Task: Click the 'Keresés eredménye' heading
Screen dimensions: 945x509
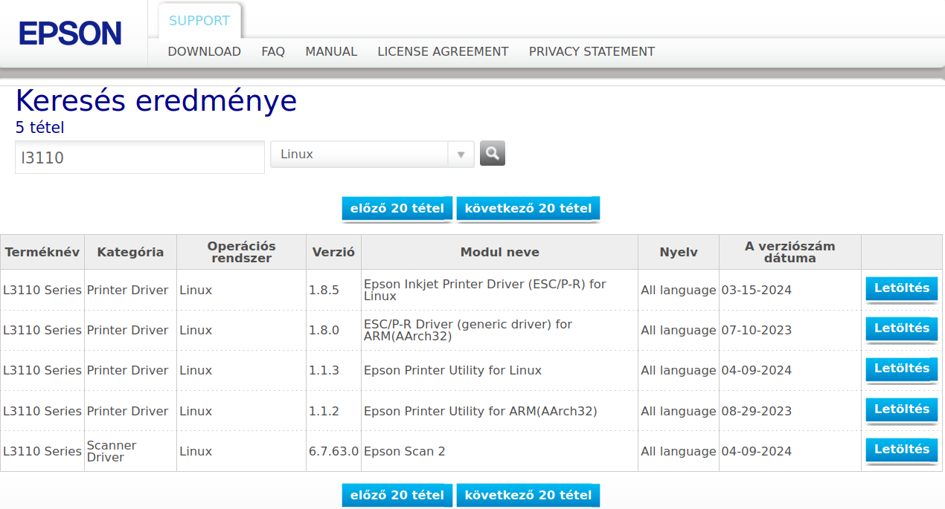Action: coord(156,101)
